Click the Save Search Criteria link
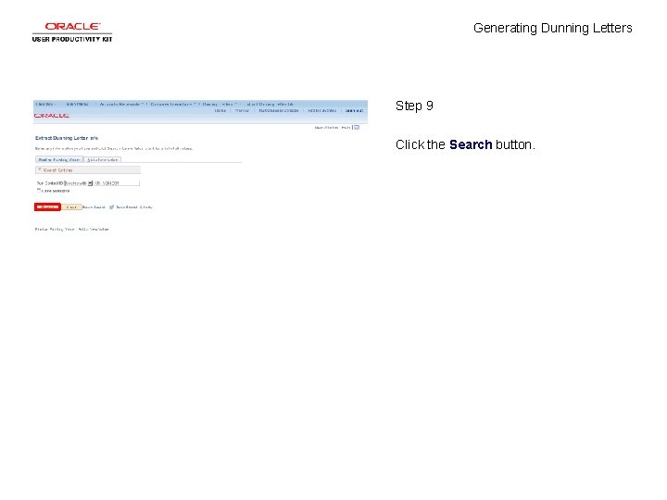The image size is (667, 500). point(134,207)
